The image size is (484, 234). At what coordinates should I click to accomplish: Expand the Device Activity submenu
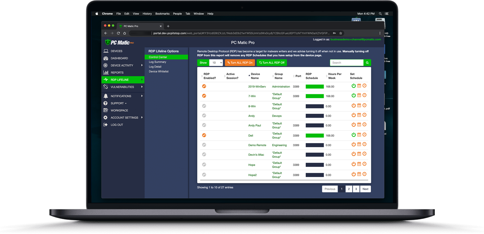point(142,65)
